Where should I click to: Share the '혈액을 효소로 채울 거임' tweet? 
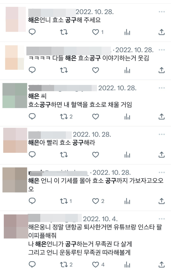pyautogui.click(x=162, y=116)
